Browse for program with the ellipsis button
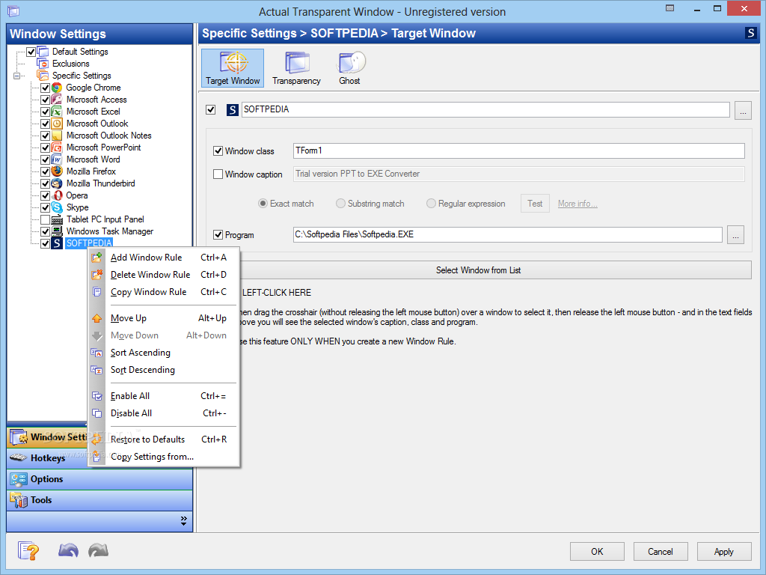The width and height of the screenshot is (766, 575). [735, 235]
